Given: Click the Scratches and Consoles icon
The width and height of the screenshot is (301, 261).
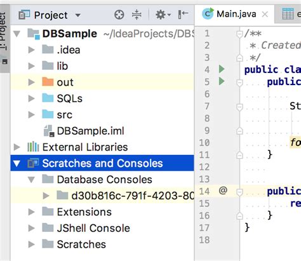Looking at the screenshot, I should (33, 163).
